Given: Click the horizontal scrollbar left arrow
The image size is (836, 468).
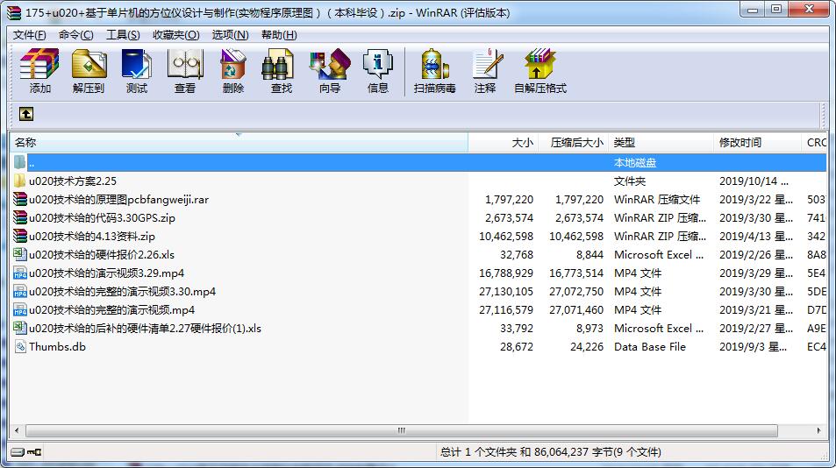Looking at the screenshot, I should (x=17, y=430).
